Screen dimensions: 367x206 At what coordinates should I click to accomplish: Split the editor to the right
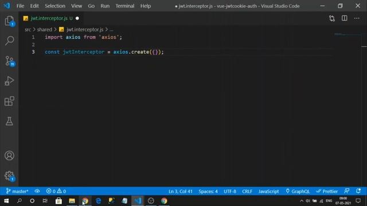click(344, 18)
